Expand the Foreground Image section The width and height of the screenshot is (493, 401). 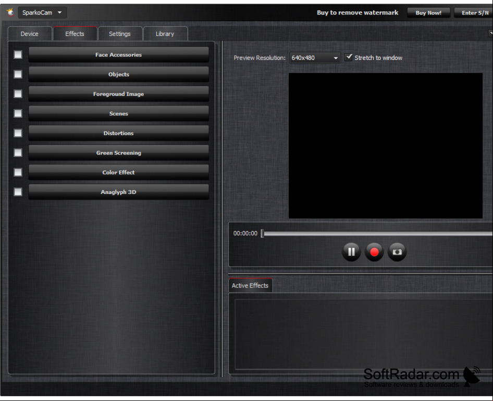click(118, 94)
